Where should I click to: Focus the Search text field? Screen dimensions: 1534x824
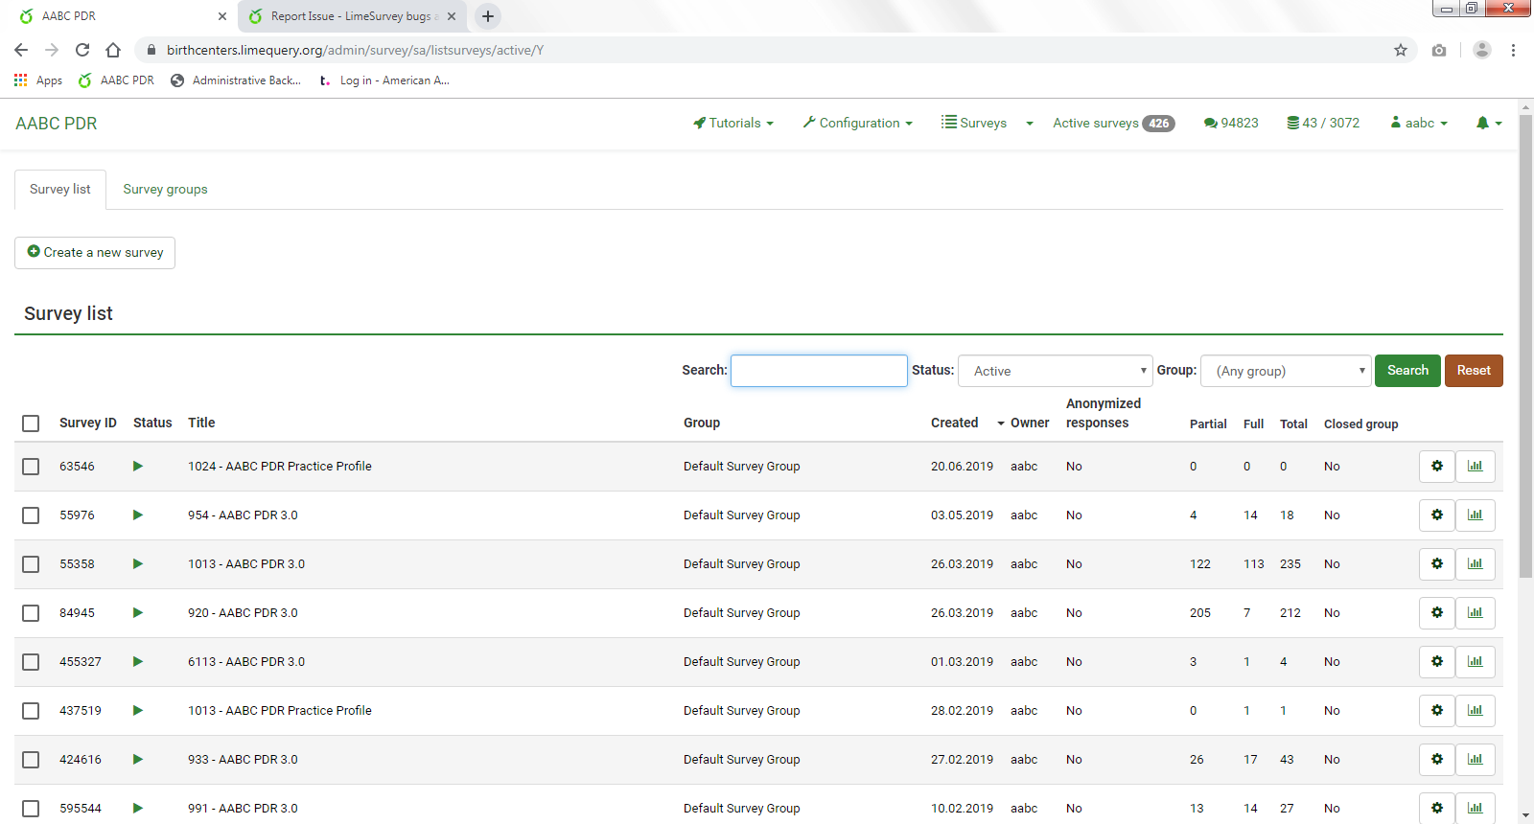[819, 371]
